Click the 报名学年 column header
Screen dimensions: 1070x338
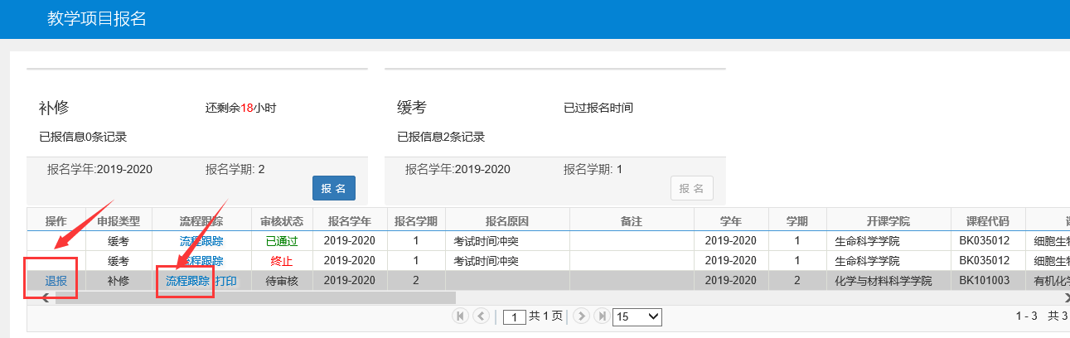[350, 221]
